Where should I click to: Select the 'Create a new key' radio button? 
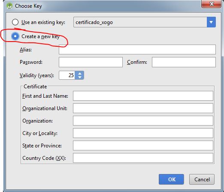tap(15, 36)
